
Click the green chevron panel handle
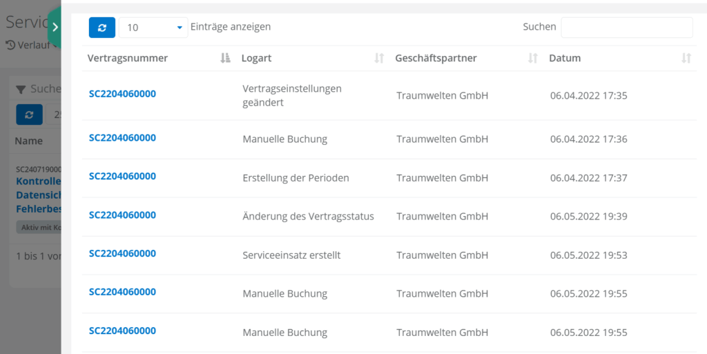coord(55,27)
